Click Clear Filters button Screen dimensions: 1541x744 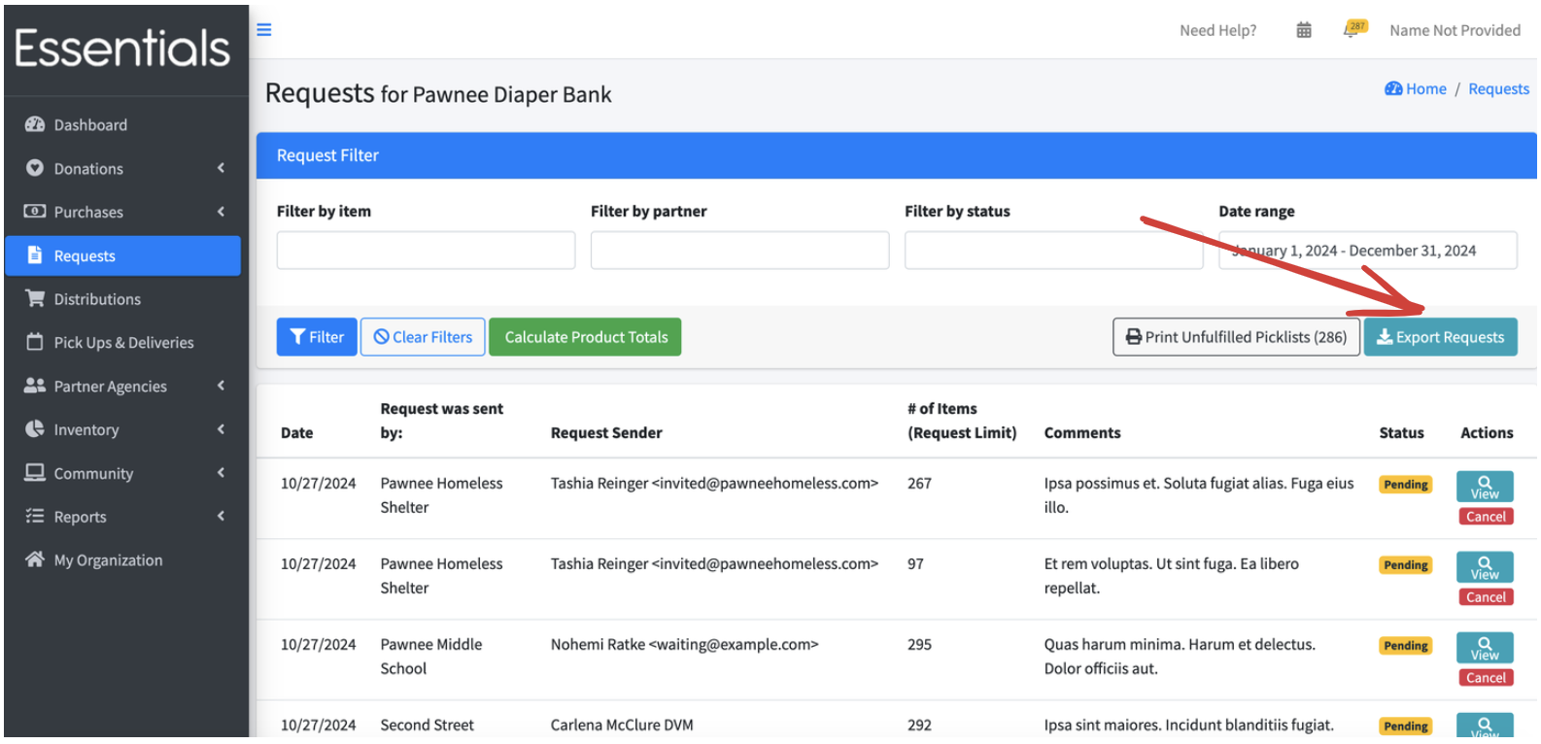click(x=423, y=337)
